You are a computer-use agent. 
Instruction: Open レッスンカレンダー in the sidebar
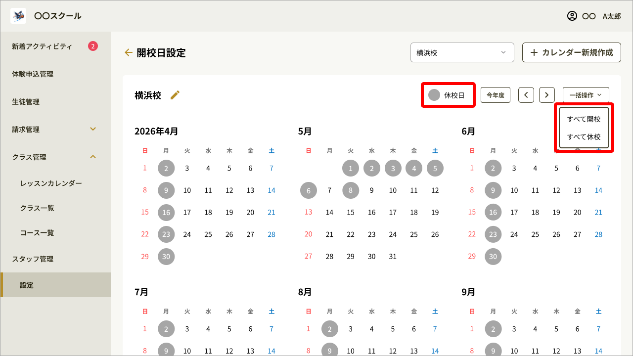51,183
